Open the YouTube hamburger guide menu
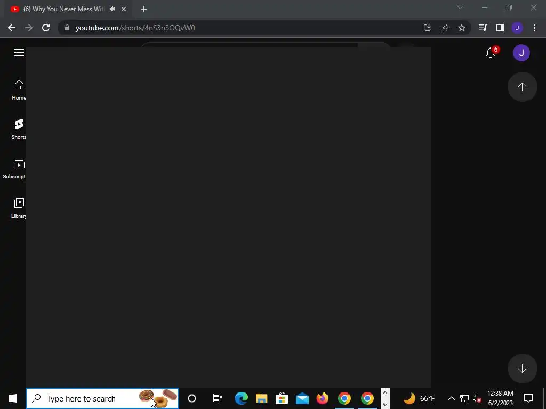546x409 pixels. click(x=19, y=52)
